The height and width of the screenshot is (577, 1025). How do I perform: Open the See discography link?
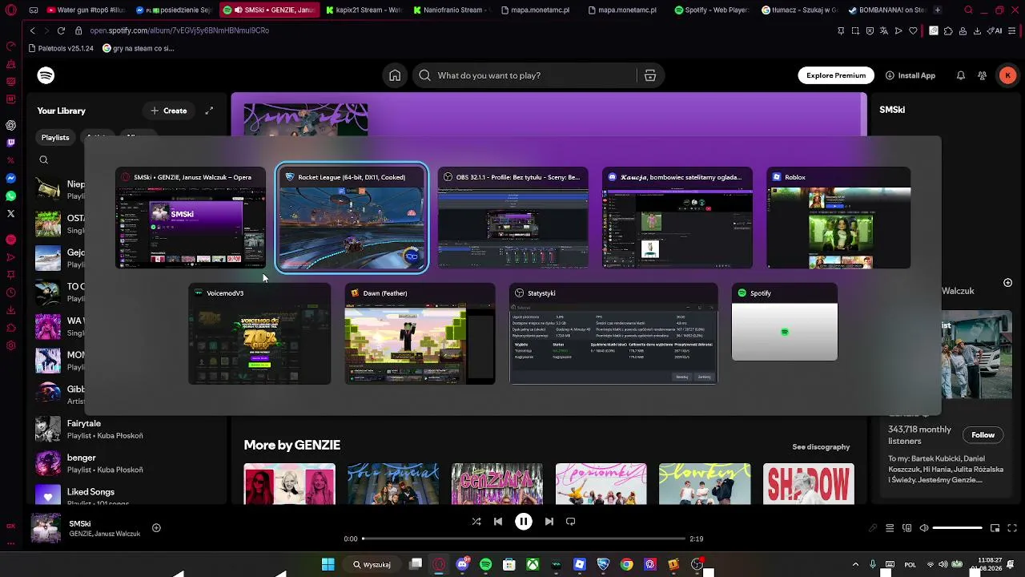click(821, 446)
